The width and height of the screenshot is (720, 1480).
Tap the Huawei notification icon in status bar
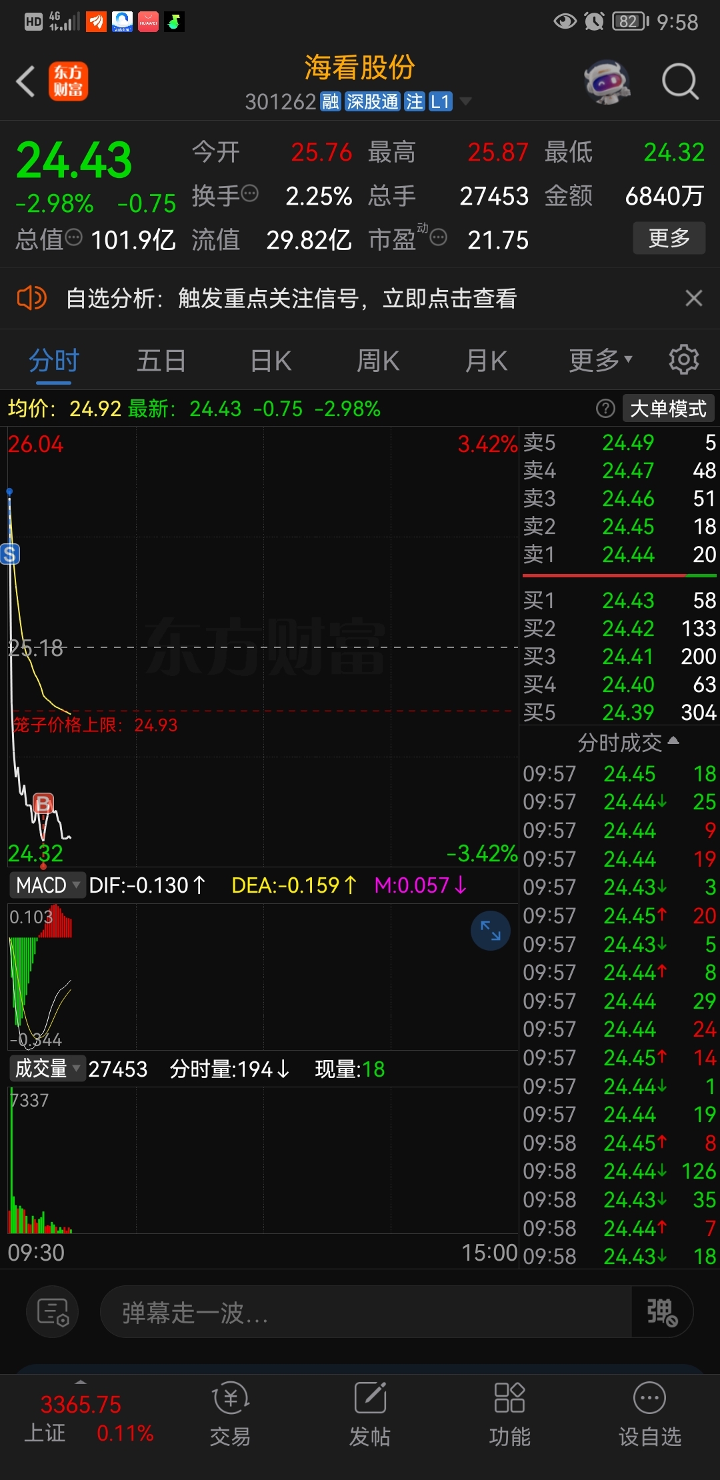click(148, 22)
